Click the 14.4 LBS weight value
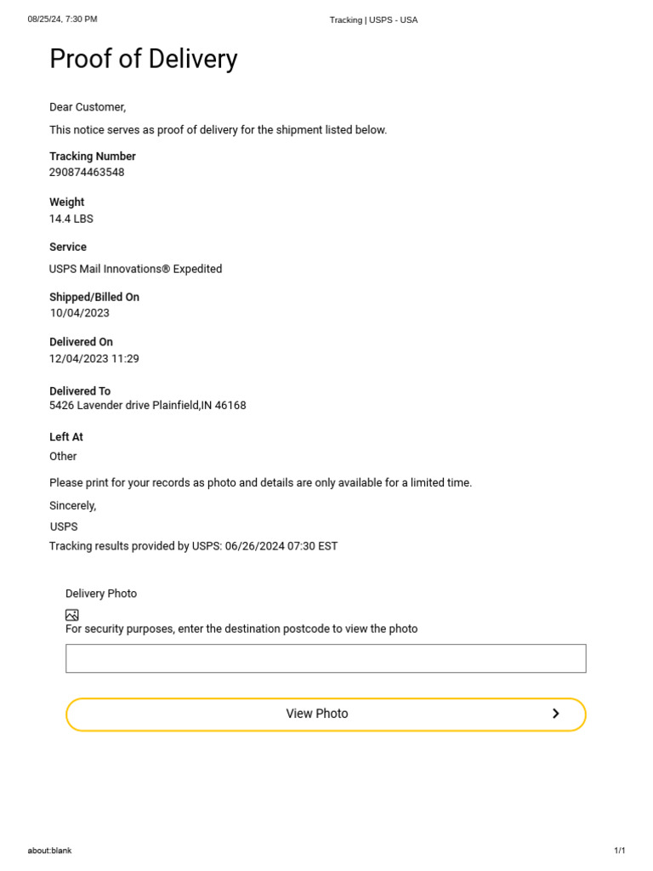The image size is (653, 871). (71, 219)
